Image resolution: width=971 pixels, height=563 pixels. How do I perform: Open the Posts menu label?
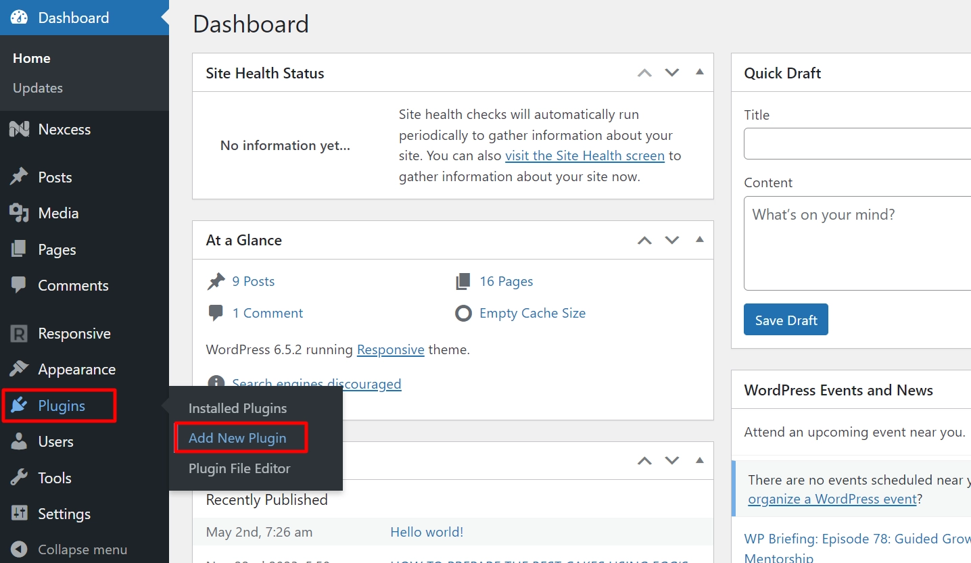tap(55, 177)
